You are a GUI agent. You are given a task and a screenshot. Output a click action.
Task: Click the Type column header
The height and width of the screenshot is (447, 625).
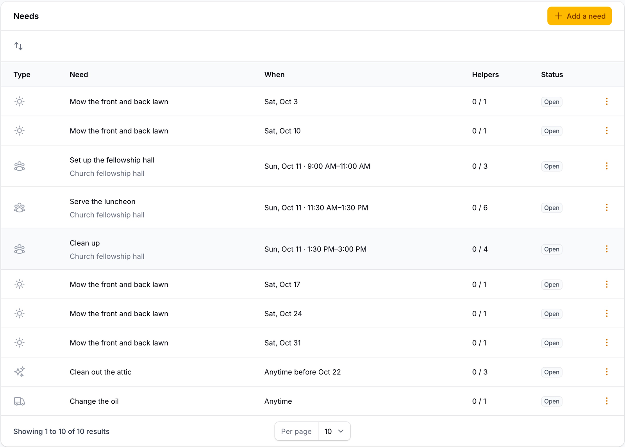click(22, 75)
